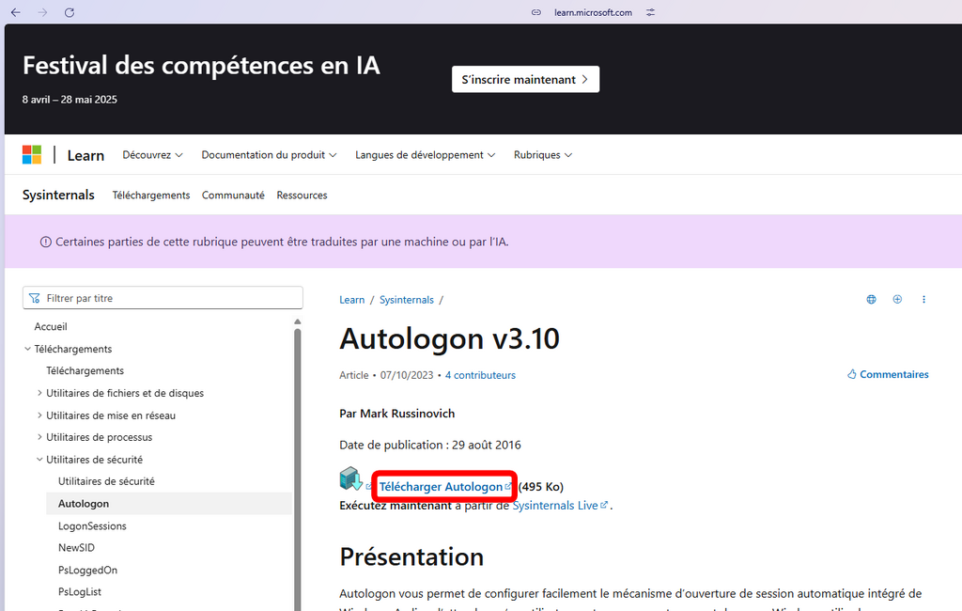Open the three-dot more options menu
The height and width of the screenshot is (611, 962).
click(924, 300)
